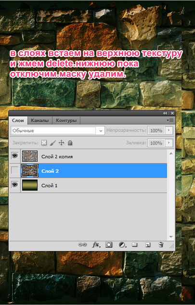Select the Слой 1 gradient thumbnail
The height and width of the screenshot is (305, 195).
click(30, 185)
